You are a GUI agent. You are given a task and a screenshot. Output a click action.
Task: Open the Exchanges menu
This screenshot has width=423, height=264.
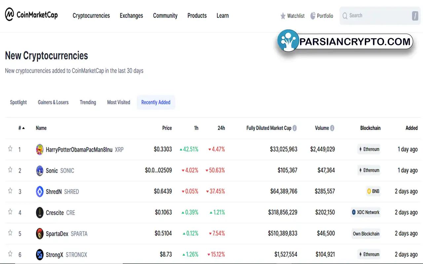(x=131, y=16)
